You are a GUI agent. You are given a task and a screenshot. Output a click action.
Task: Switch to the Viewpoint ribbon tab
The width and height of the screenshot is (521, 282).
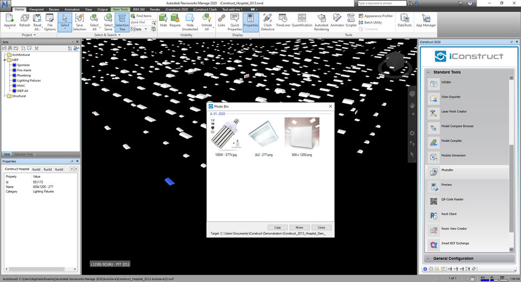(36, 9)
